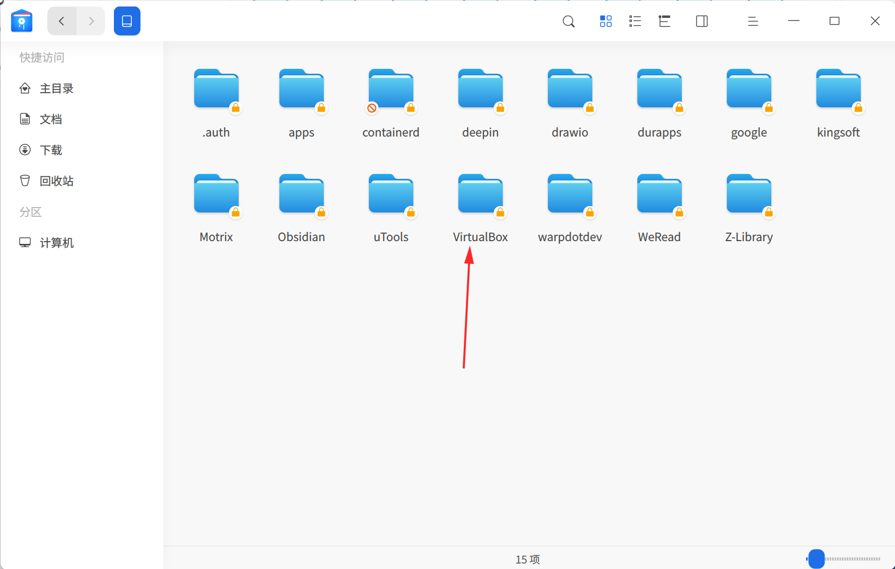The width and height of the screenshot is (895, 569).
Task: Switch to tree view mode
Action: click(x=664, y=21)
